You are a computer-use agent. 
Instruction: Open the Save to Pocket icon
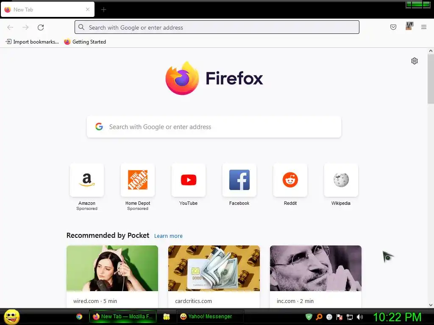393,27
